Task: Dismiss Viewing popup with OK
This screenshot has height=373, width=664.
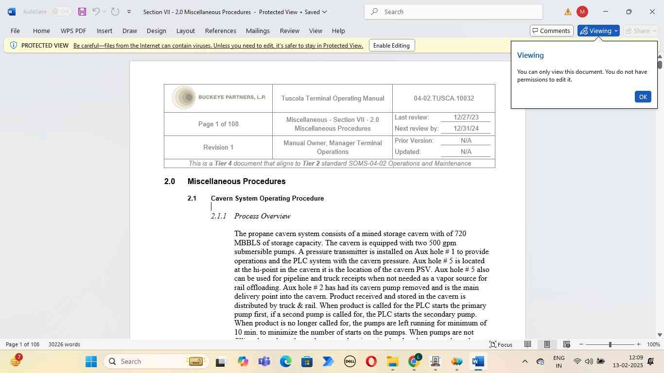Action: (x=643, y=97)
